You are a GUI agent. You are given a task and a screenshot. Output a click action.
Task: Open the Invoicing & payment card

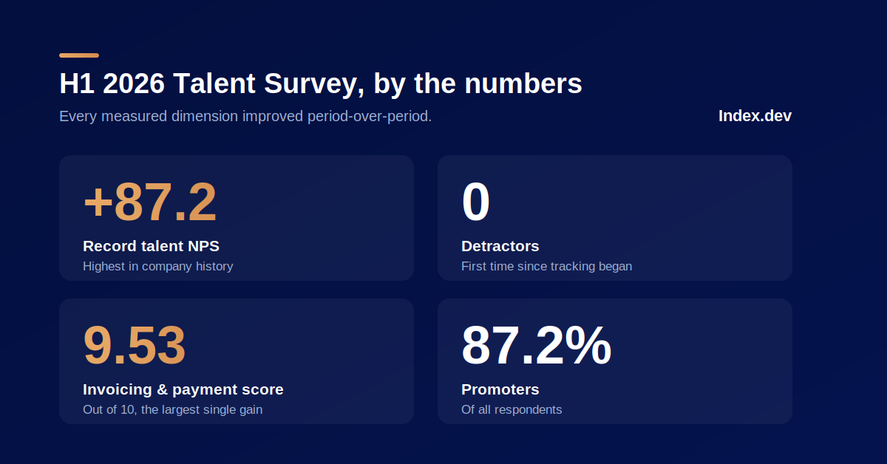point(237,361)
